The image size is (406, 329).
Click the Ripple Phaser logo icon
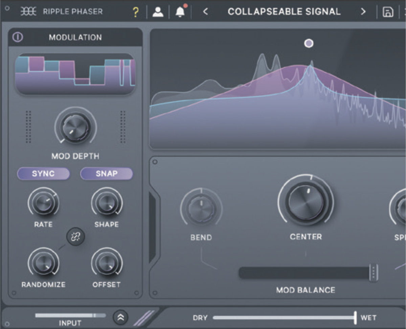tap(29, 11)
